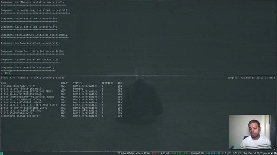Click the date and time in status bar
277x155 pixels.
tap(255, 153)
